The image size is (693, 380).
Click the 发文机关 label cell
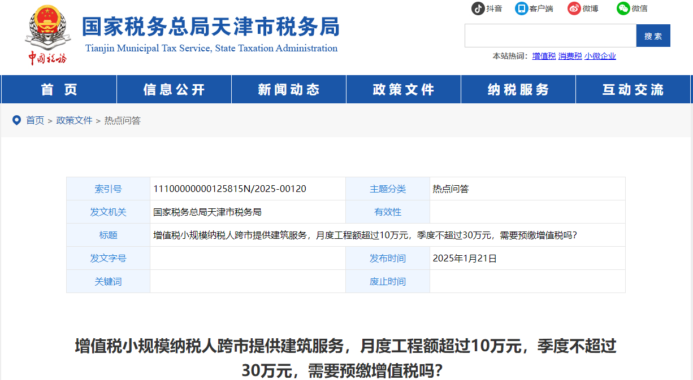(x=108, y=212)
